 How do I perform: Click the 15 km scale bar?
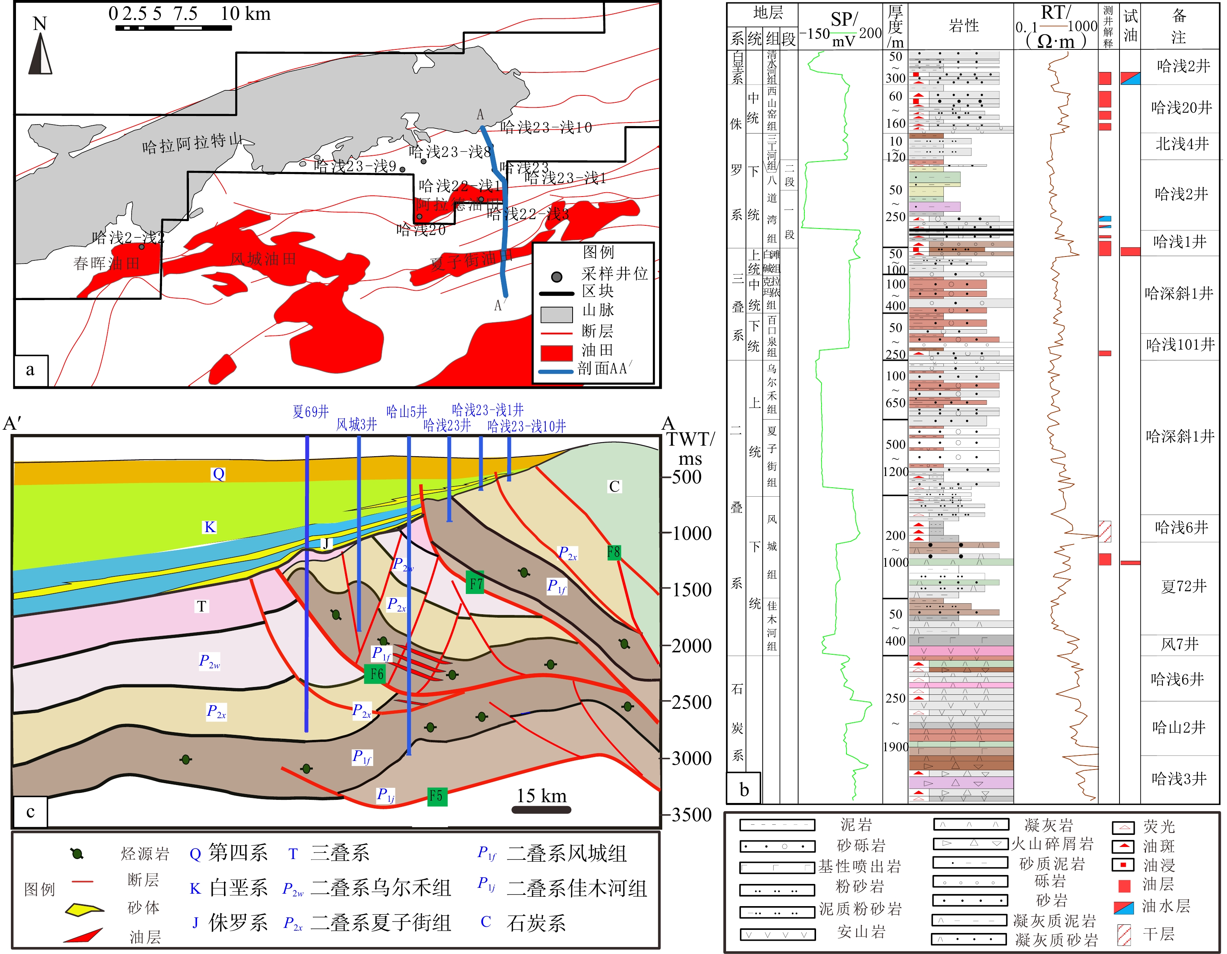click(541, 810)
